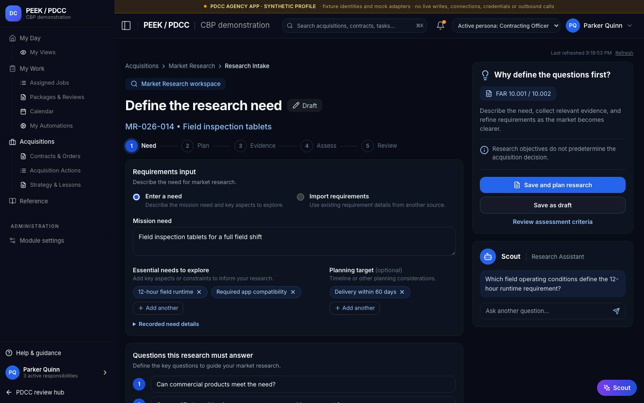The image size is (644, 403).
Task: Click the Refresh link
Action: 624,53
